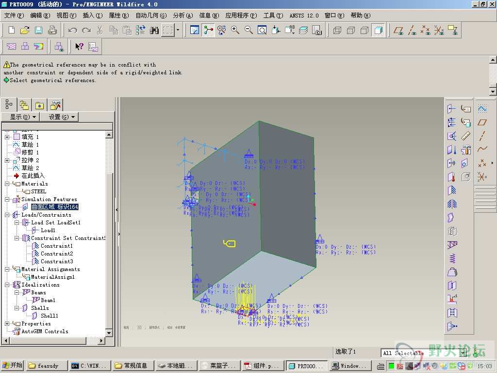497x373 pixels.
Task: Expand the Properties tree node
Action: point(7,323)
